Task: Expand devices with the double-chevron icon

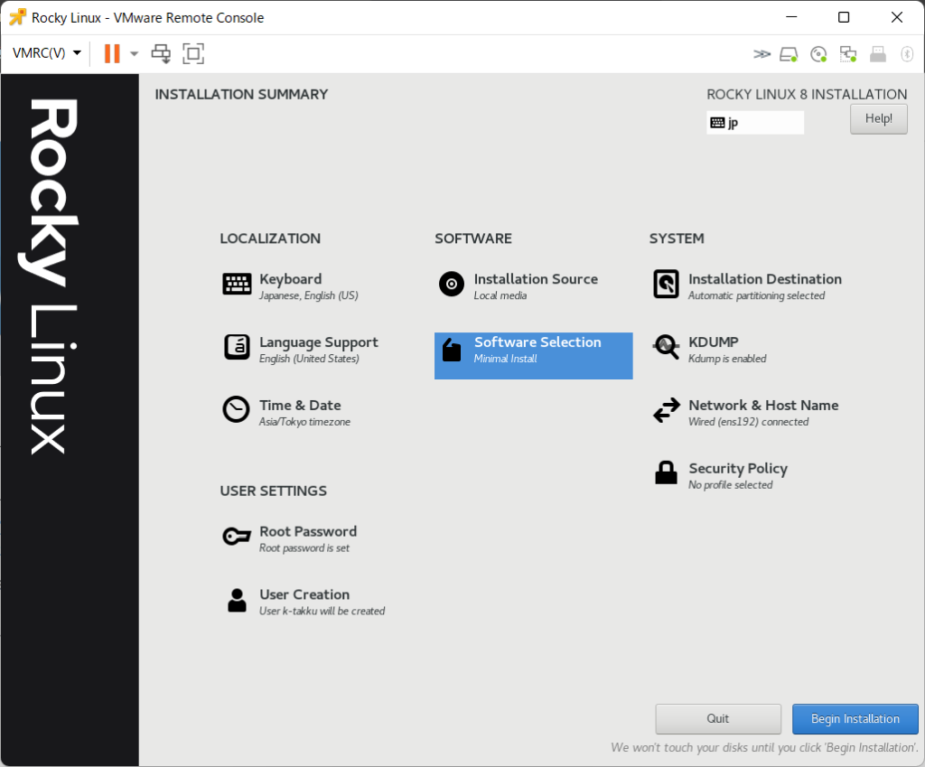Action: [761, 54]
